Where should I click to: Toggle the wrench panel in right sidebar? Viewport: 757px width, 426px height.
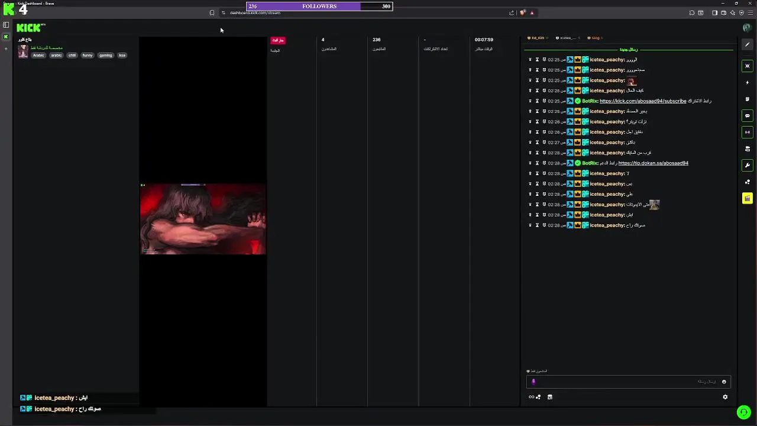(x=748, y=165)
